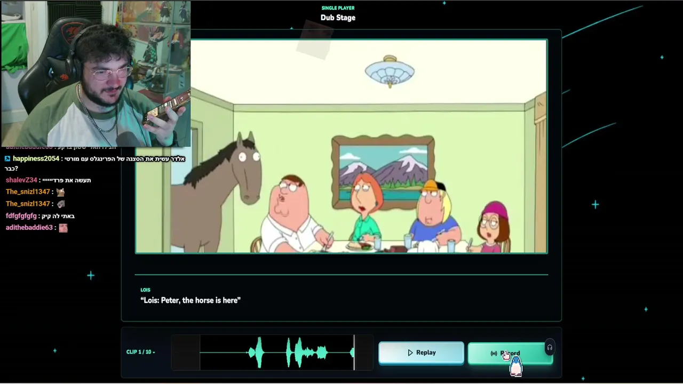The width and height of the screenshot is (683, 384).
Task: Toggle the headphones icon above Record
Action: (x=550, y=348)
